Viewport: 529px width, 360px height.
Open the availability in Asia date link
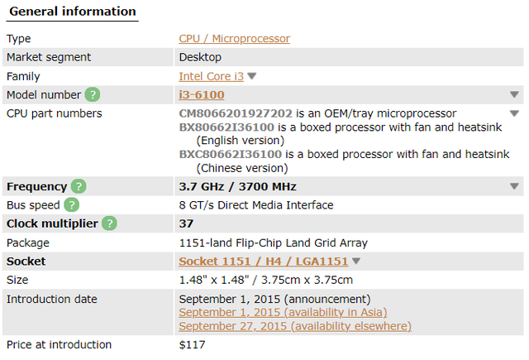point(283,312)
